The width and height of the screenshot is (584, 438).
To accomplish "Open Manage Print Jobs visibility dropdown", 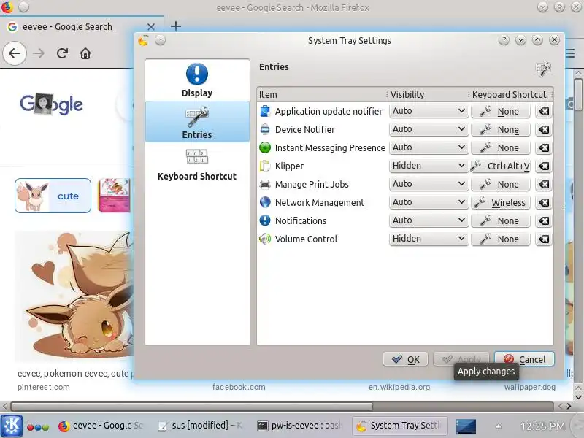I will [x=429, y=184].
